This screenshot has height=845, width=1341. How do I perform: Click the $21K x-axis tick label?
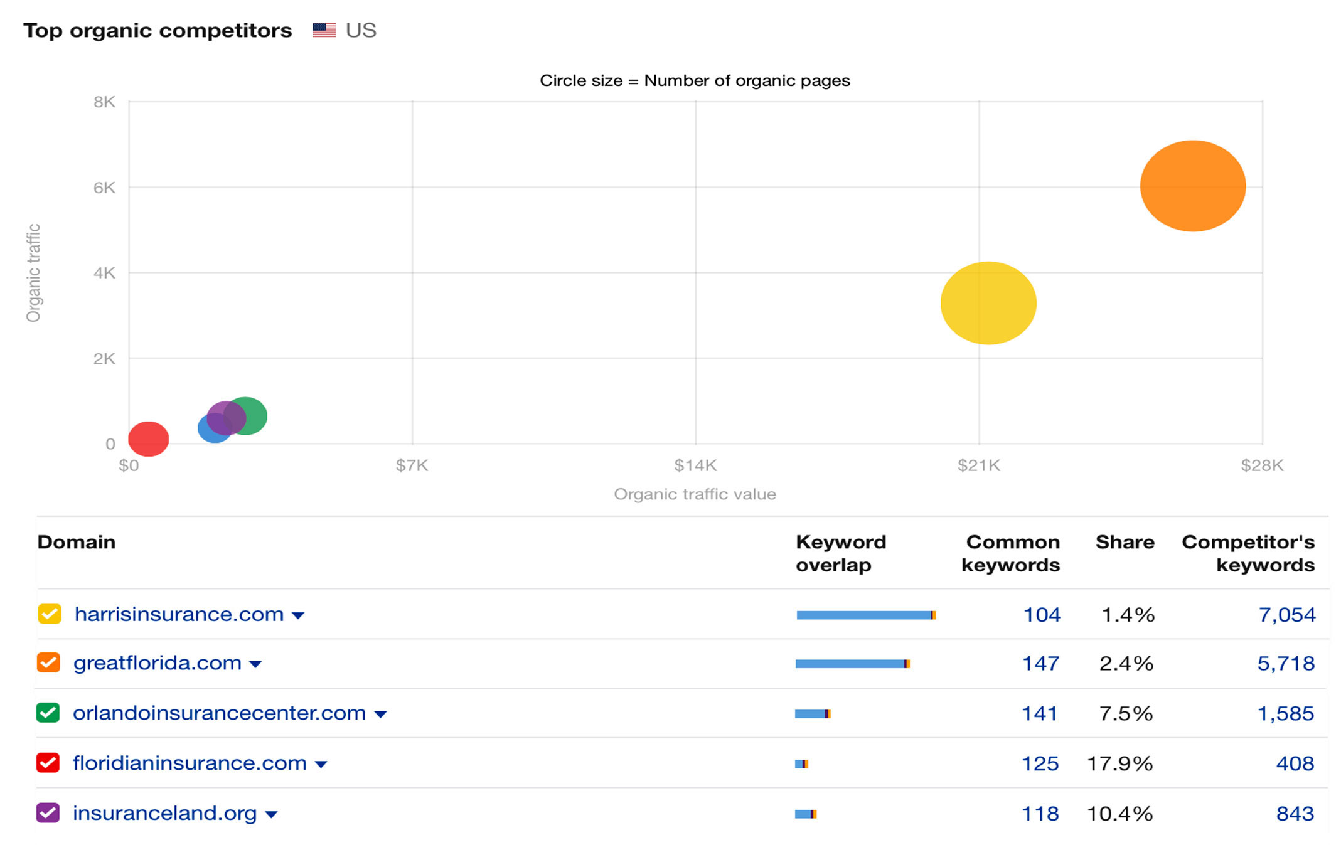979,465
